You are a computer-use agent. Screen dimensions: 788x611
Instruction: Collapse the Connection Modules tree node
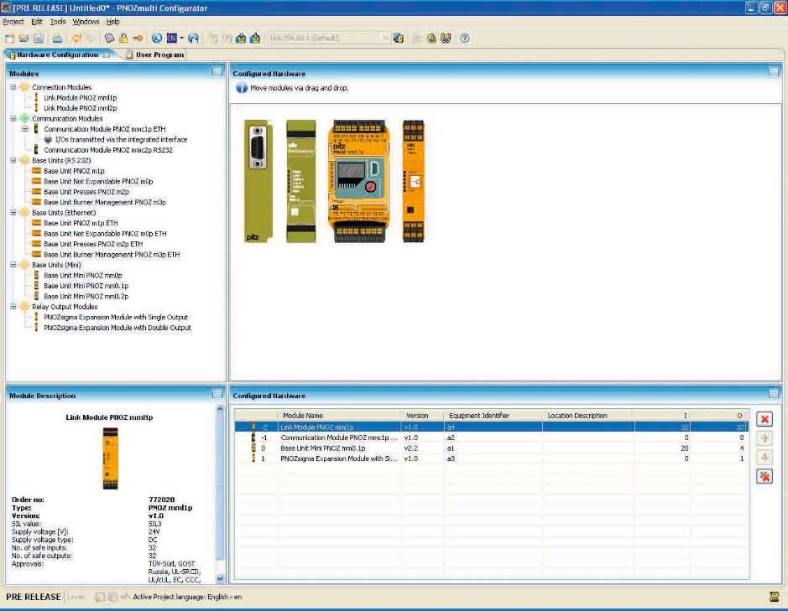(13, 87)
